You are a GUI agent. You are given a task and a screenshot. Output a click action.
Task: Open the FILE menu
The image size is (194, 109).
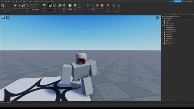pos(2,1)
